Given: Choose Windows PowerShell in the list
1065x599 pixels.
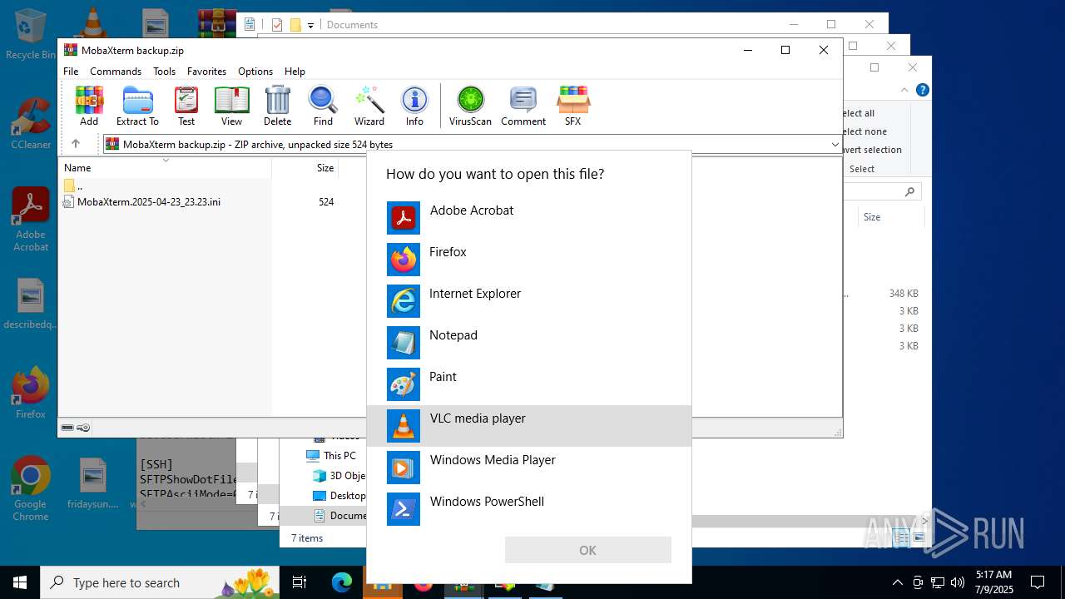Looking at the screenshot, I should click(529, 509).
